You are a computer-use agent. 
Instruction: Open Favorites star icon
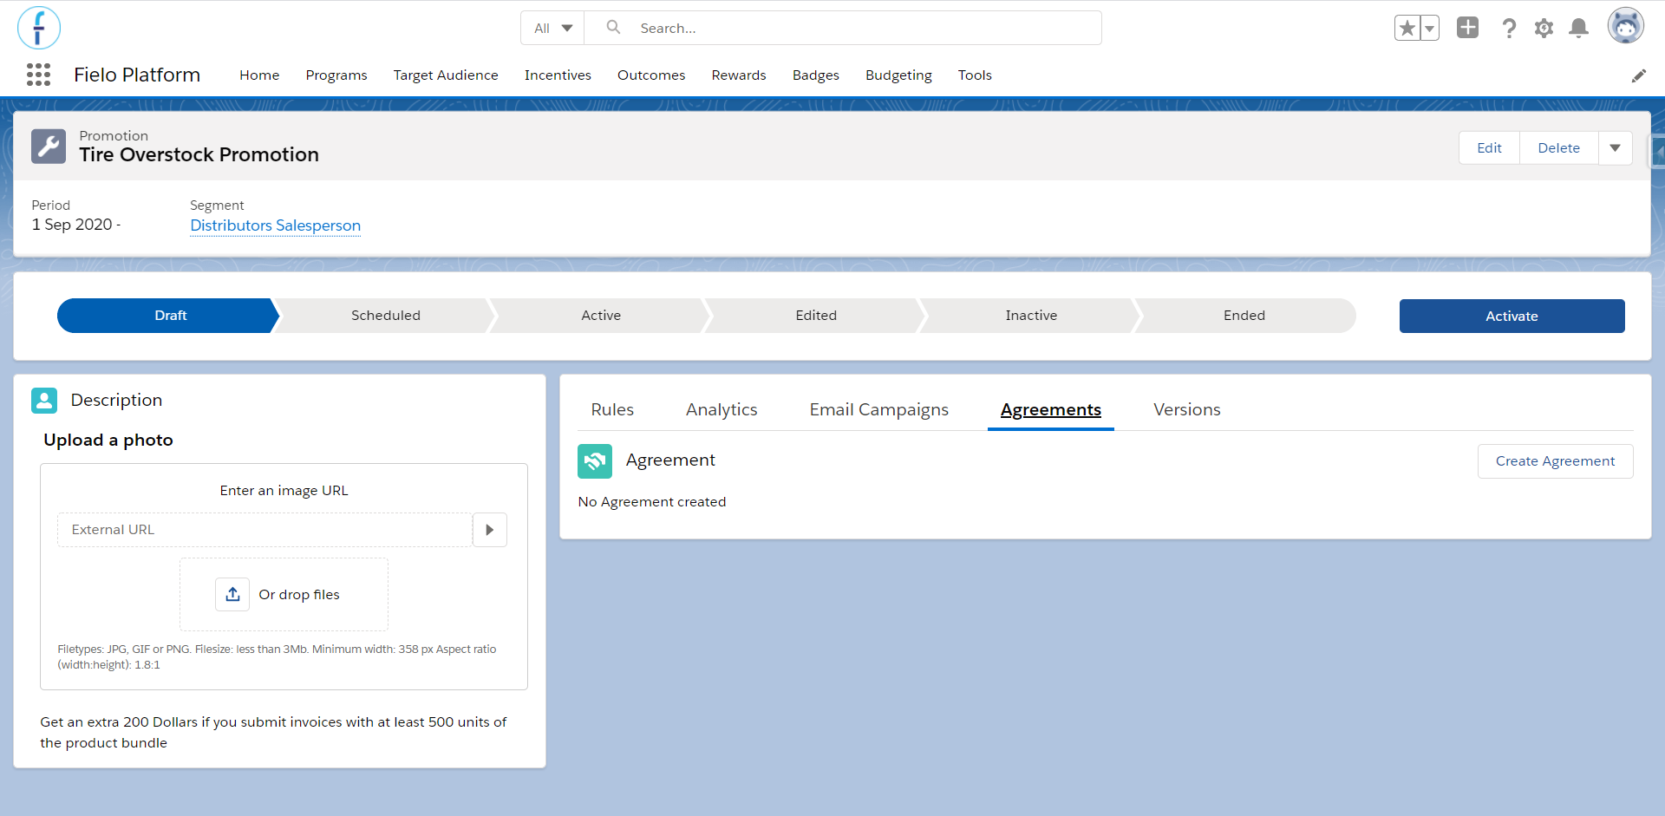click(x=1407, y=28)
